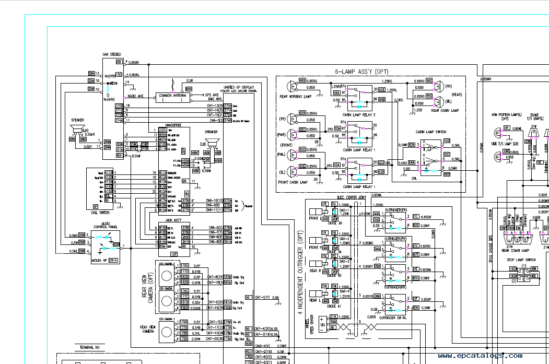
Task: Select the 12P tag under JACK ASS'Y
Action: [173, 254]
